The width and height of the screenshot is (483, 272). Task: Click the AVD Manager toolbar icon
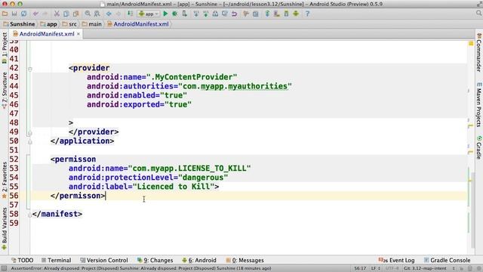point(277,14)
